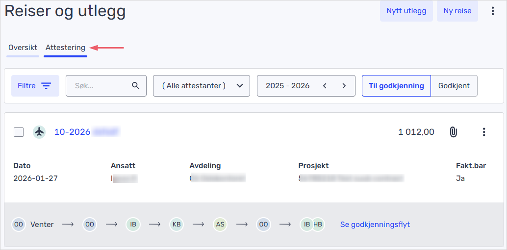Viewport: 507px width, 250px height.
Task: Open the Filtre filter panel
Action: click(35, 86)
